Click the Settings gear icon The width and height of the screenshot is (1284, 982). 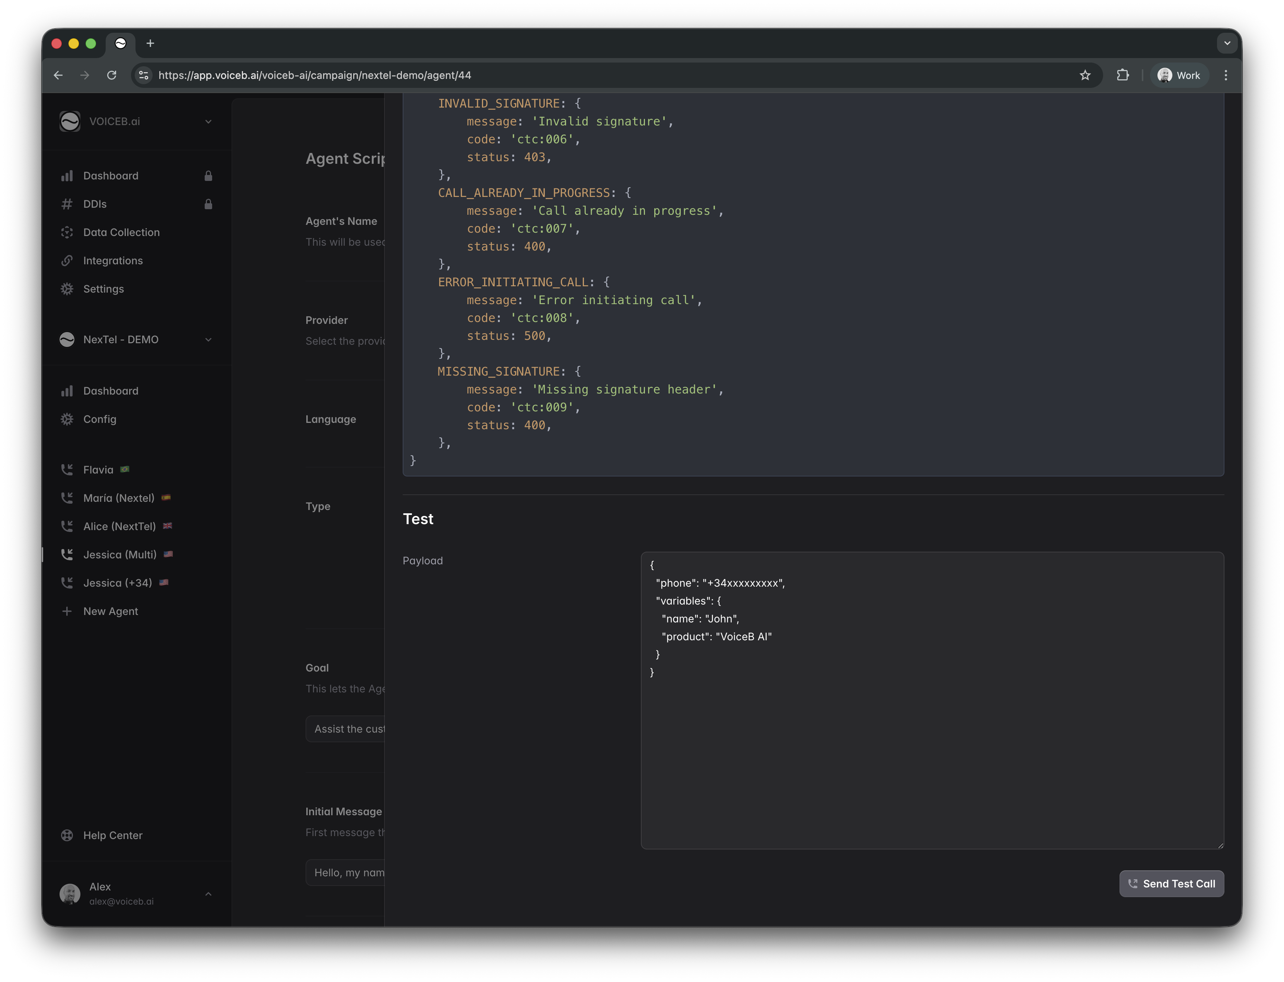coord(67,289)
